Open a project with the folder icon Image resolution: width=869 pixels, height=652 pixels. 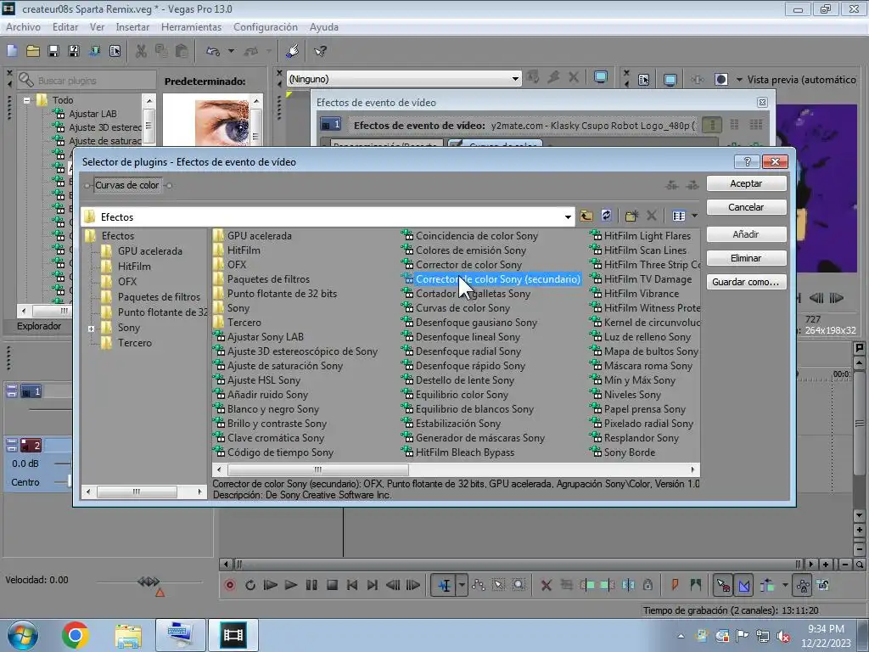(33, 51)
